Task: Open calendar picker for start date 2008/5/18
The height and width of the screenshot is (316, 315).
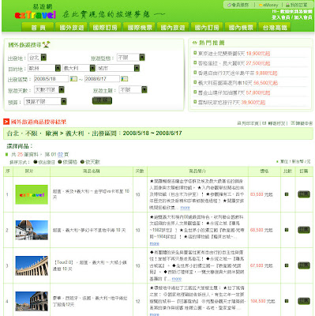Action: (x=73, y=78)
